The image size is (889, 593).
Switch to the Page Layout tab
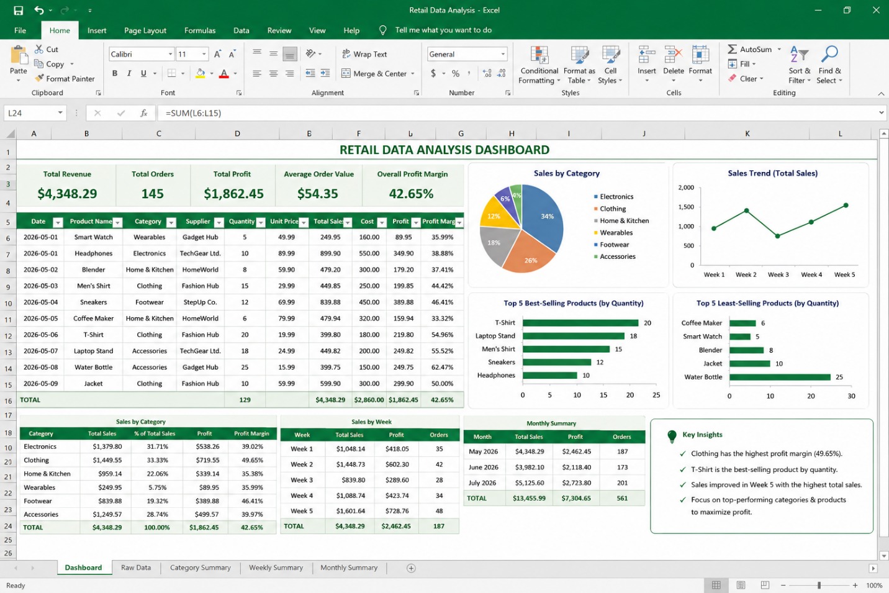[145, 30]
